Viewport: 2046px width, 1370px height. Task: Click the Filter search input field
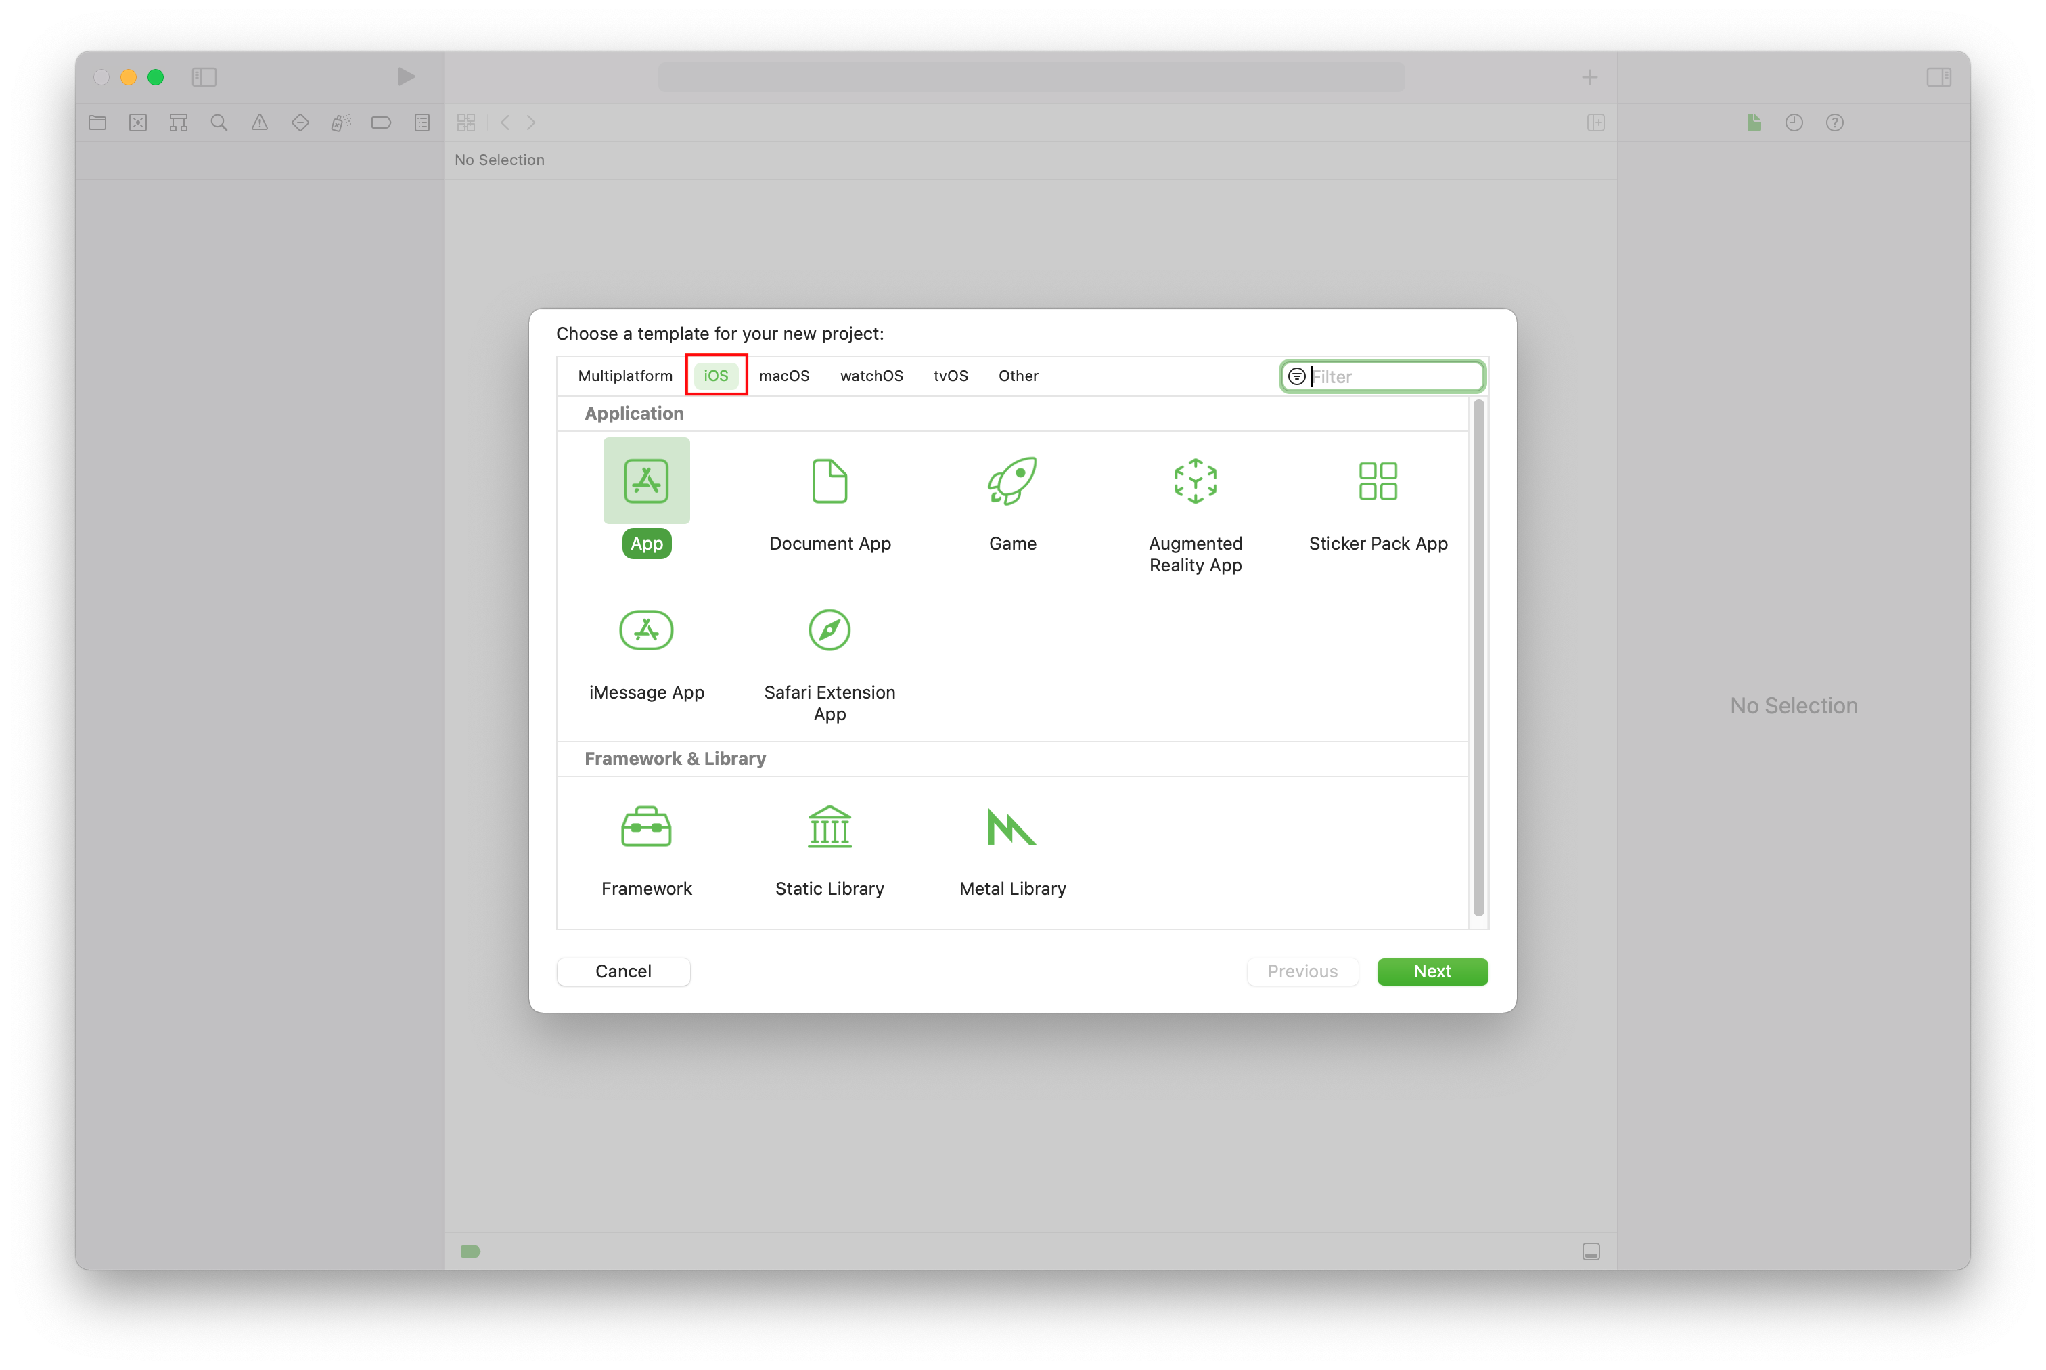coord(1382,374)
